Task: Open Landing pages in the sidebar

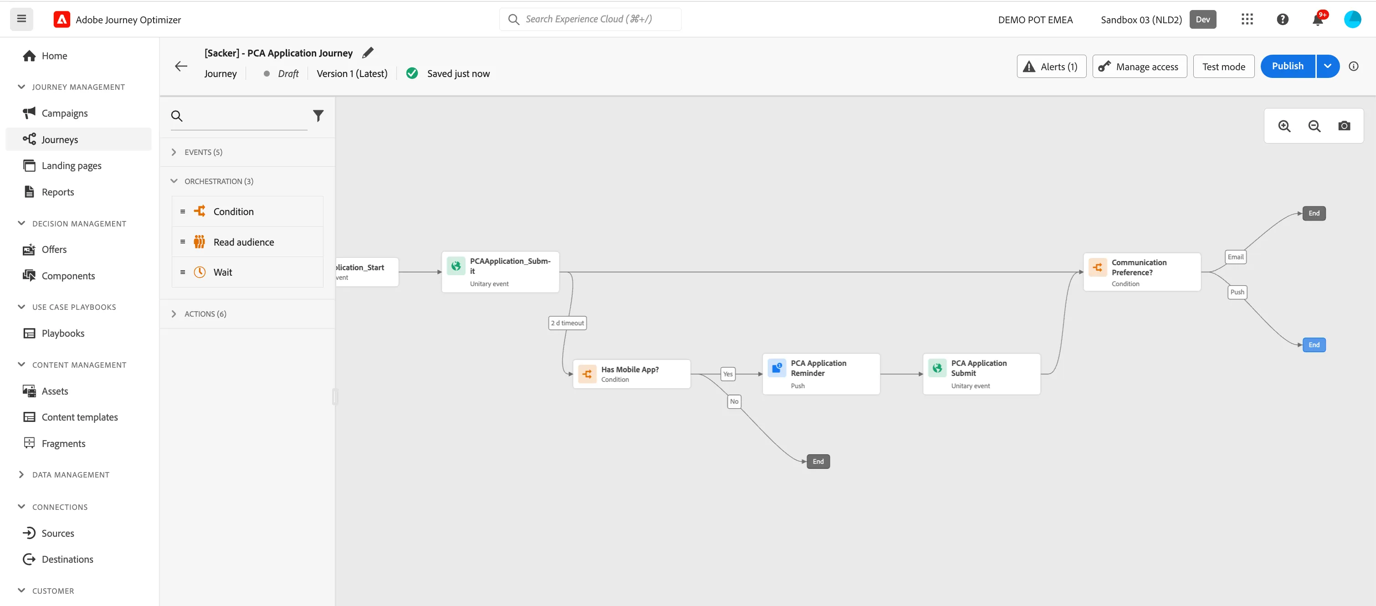Action: pyautogui.click(x=72, y=166)
